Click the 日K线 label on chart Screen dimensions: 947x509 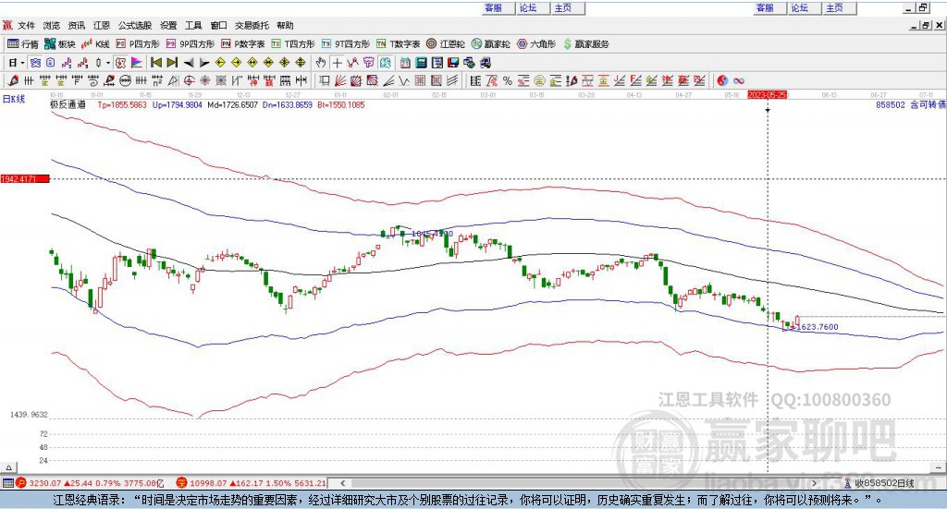tap(14, 99)
